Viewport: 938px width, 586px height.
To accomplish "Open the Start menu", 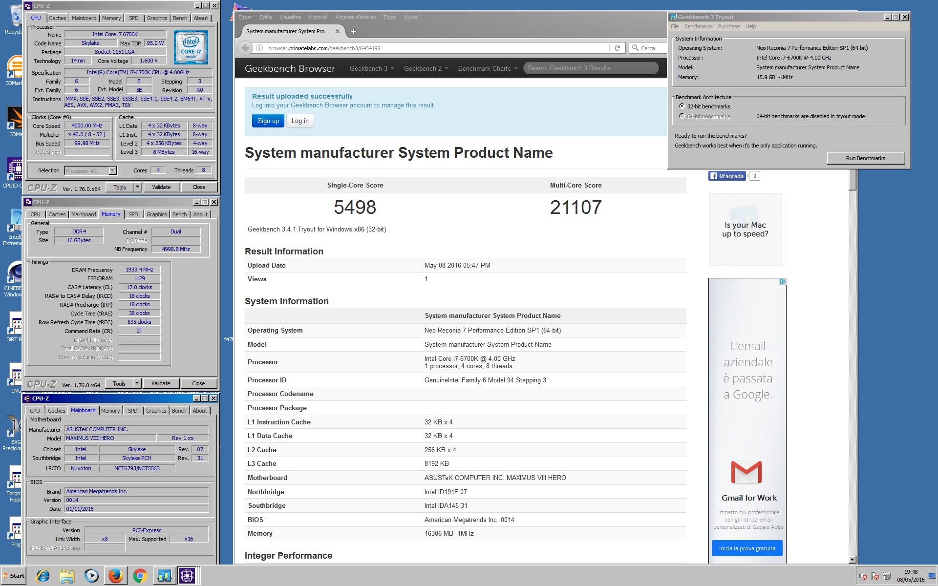I will (x=14, y=576).
